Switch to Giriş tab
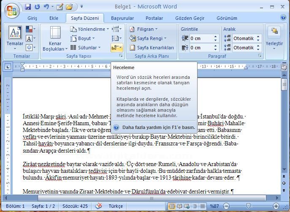Screen dimensions: 290x212 click(x=32, y=18)
